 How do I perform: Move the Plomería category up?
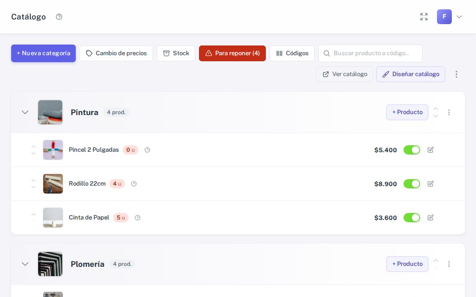[436, 261]
